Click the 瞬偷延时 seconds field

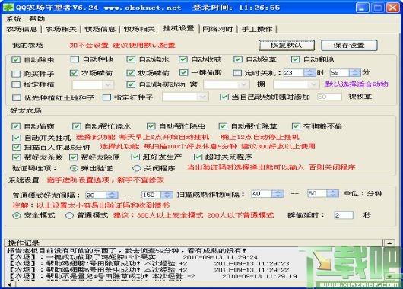[344, 215]
